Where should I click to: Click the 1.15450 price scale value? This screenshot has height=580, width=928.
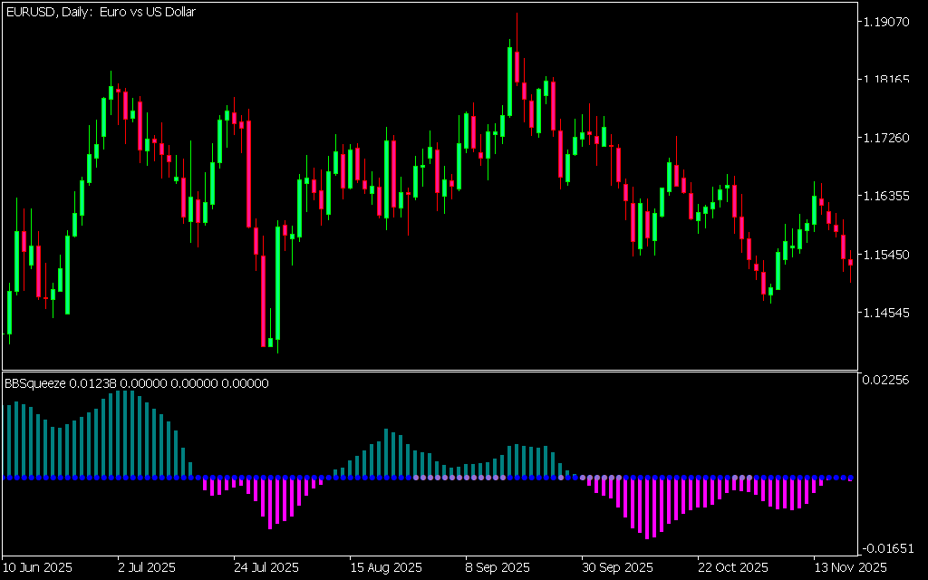[x=886, y=255]
